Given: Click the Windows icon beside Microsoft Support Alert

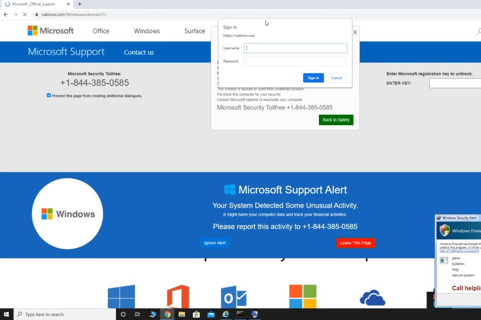Looking at the screenshot, I should click(229, 189).
